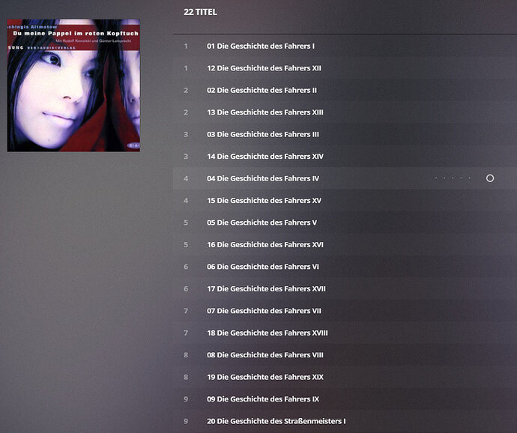The height and width of the screenshot is (433, 517).
Task: Select "16 Die Geschichte des Fahrers XVI"
Action: (x=265, y=245)
